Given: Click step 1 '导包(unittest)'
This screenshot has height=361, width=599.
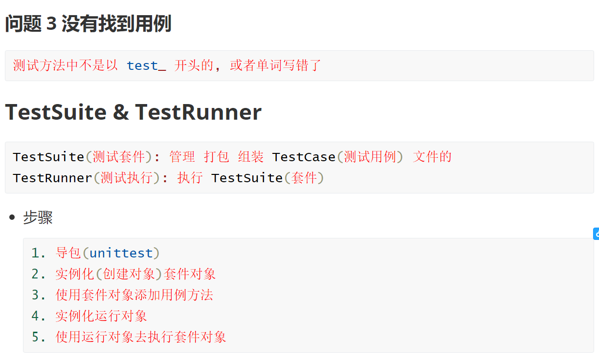Looking at the screenshot, I should [108, 253].
